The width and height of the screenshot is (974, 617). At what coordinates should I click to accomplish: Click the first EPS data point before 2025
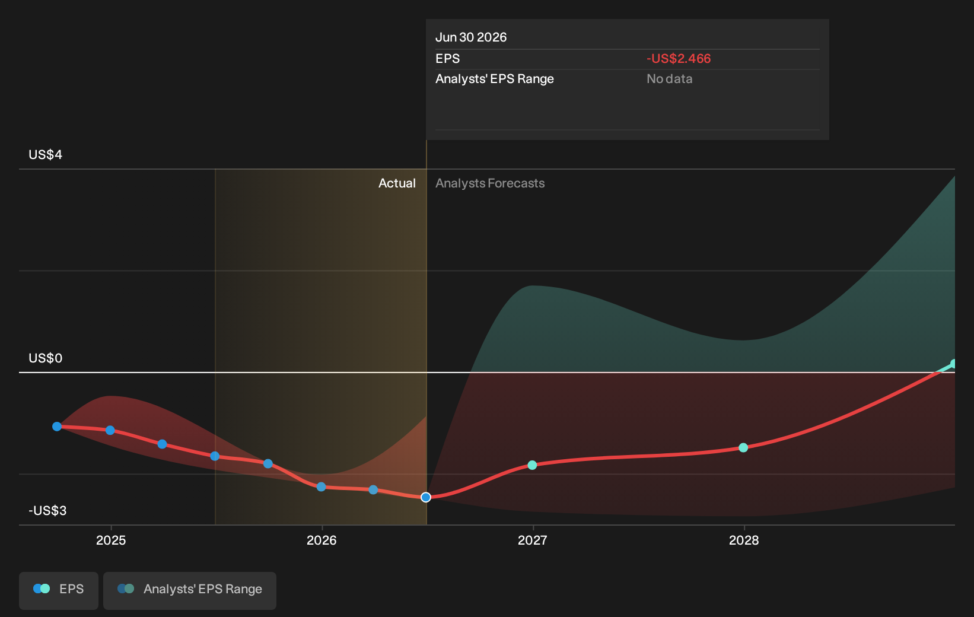[57, 427]
